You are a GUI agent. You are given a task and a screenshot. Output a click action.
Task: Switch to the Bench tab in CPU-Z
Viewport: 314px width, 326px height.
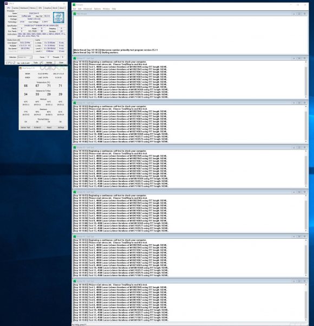55,8
